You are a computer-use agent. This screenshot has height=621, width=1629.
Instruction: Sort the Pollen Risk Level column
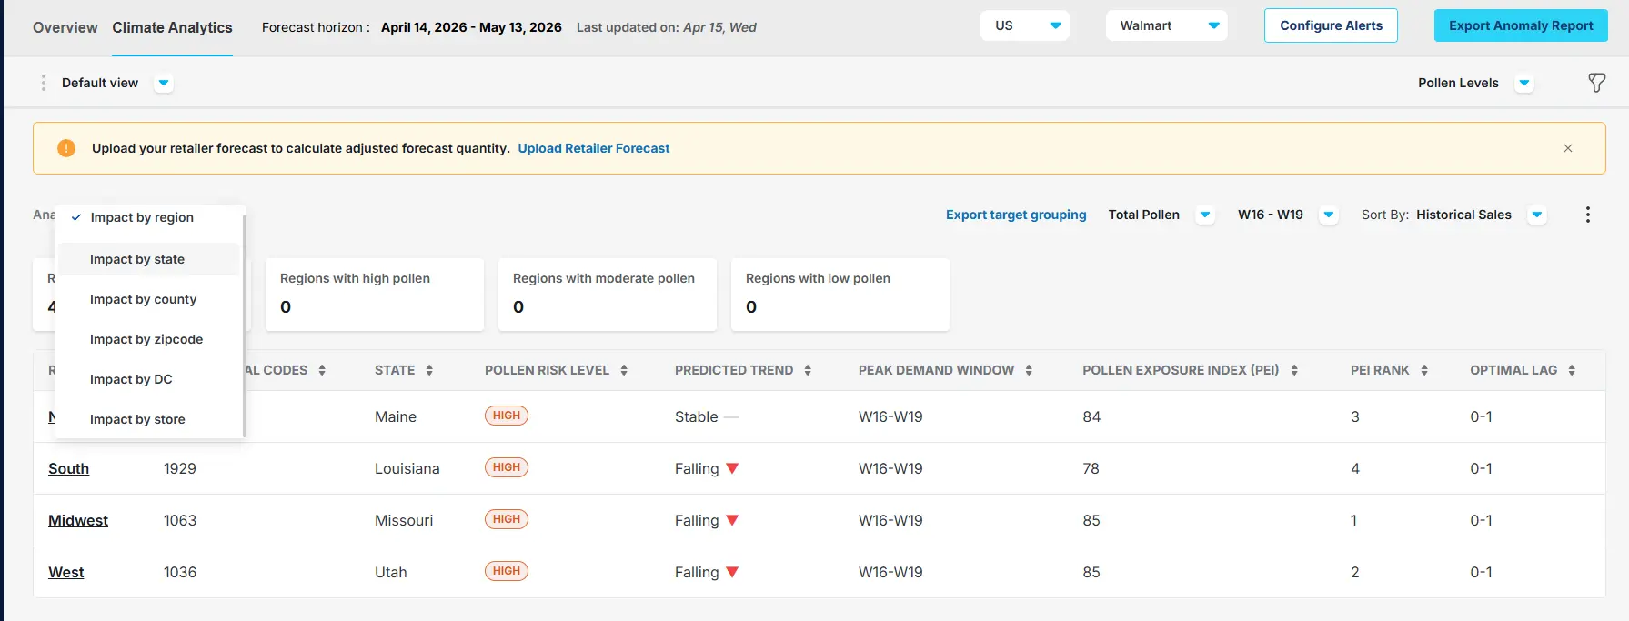624,370
